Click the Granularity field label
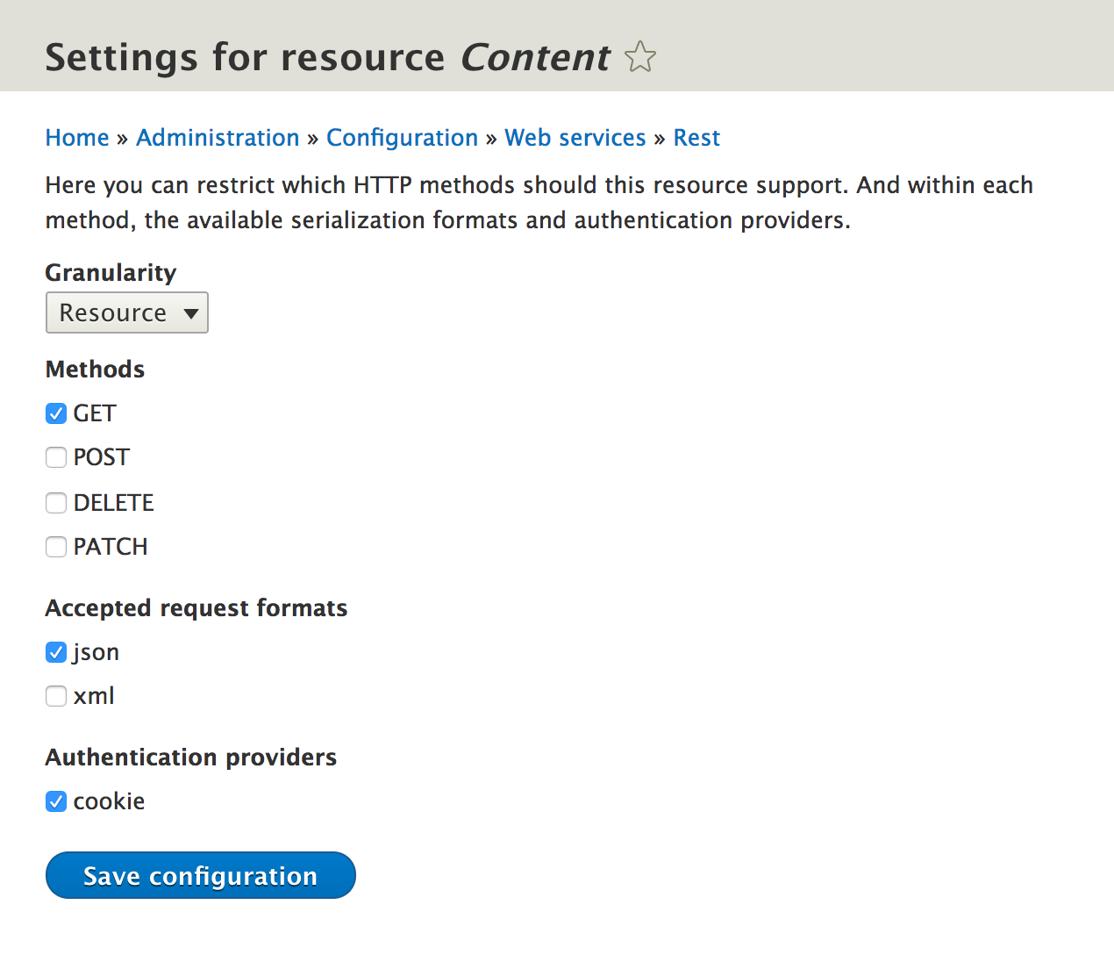This screenshot has height=955, width=1114. [x=111, y=273]
